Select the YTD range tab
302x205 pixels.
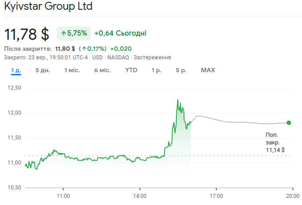pos(131,70)
